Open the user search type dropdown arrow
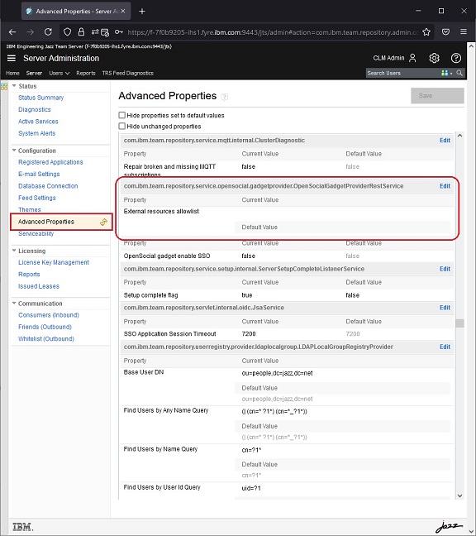 [x=451, y=73]
